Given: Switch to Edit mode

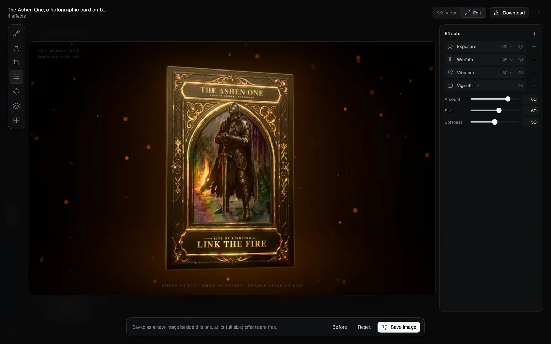Looking at the screenshot, I should pos(473,13).
